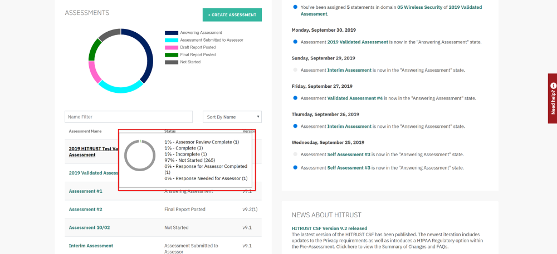557x254 pixels.
Task: Open the HITRUST CSF Version 9.2 released link
Action: coord(329,228)
